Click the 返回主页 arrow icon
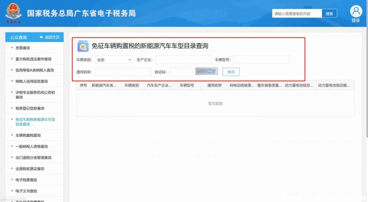The image size is (368, 202). pos(41,37)
